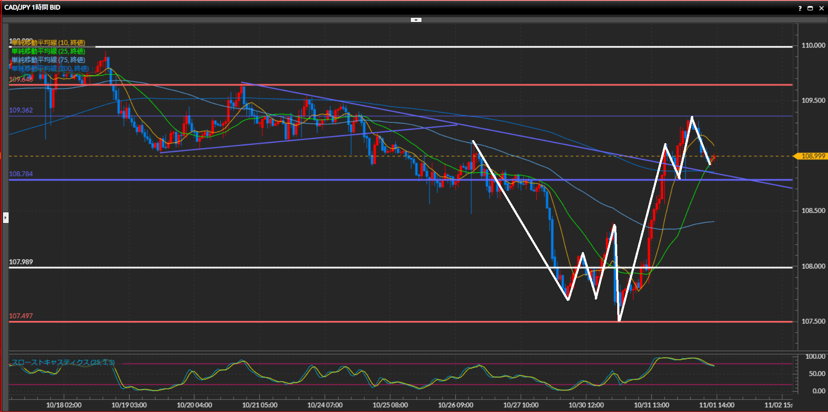
Task: Click the 単純移動平均線 (75, 終値) indicator label
Action: tap(48, 60)
